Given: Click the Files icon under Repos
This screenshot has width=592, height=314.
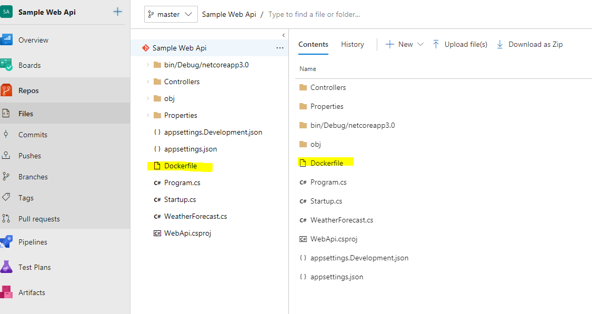Looking at the screenshot, I should click(6, 113).
